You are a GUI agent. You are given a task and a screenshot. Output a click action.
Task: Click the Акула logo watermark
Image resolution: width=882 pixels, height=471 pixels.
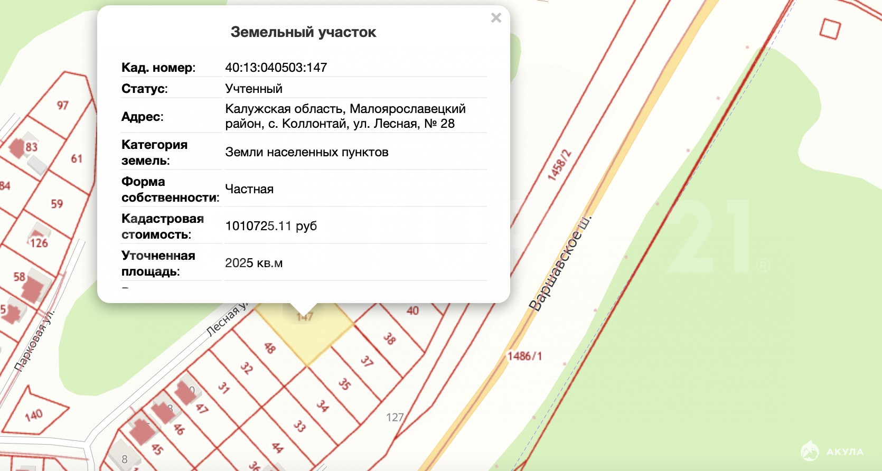[x=832, y=451]
